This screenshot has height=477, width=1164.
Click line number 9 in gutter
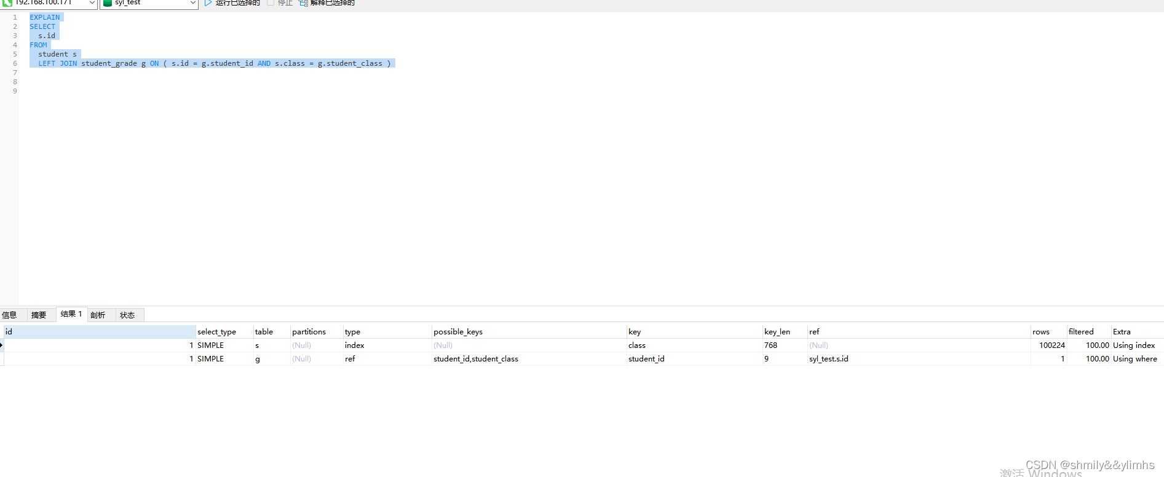[x=15, y=91]
